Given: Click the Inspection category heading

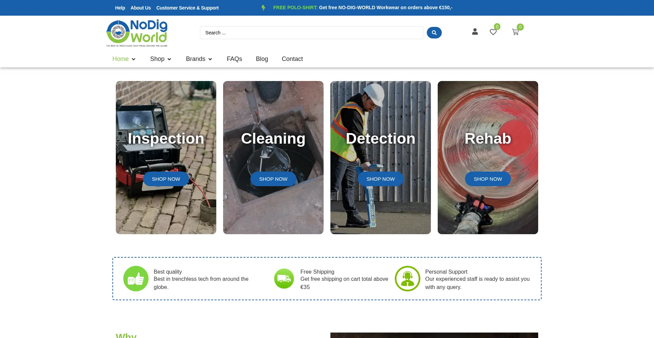Looking at the screenshot, I should [x=166, y=139].
